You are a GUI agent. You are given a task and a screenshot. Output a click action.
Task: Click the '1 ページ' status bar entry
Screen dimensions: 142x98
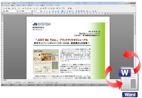point(9,82)
